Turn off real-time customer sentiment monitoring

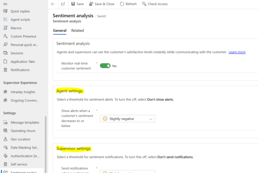[x=105, y=66]
